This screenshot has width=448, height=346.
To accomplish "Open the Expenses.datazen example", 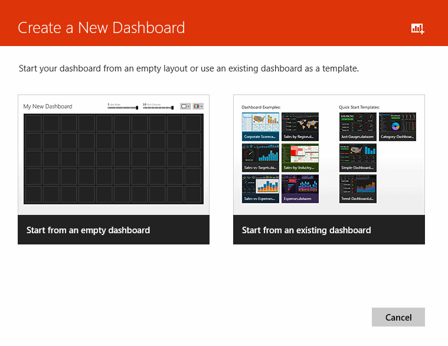I will 300,188.
